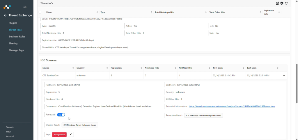Sort IOC Sources by Last Seen
The width and height of the screenshot is (298, 140).
point(278,68)
